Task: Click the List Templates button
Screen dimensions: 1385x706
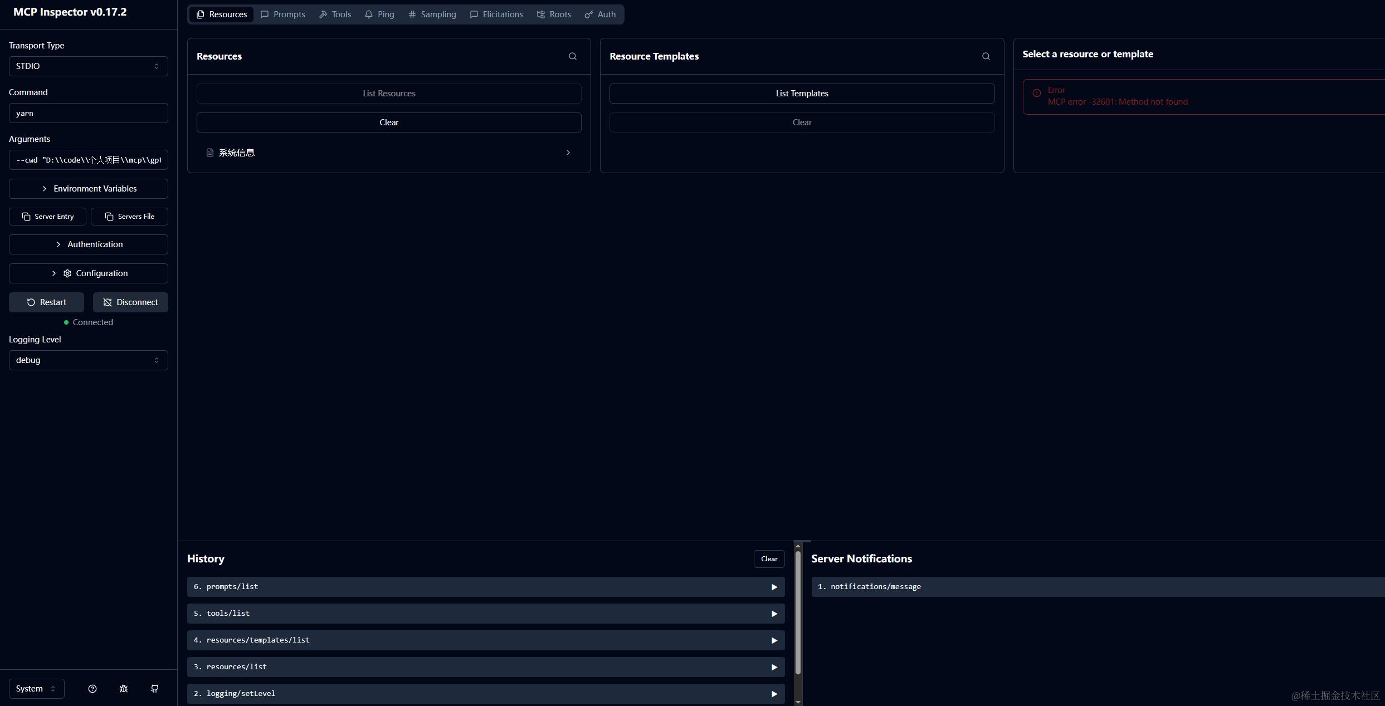Action: pyautogui.click(x=802, y=94)
